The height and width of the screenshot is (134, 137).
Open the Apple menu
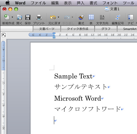(8, 3)
